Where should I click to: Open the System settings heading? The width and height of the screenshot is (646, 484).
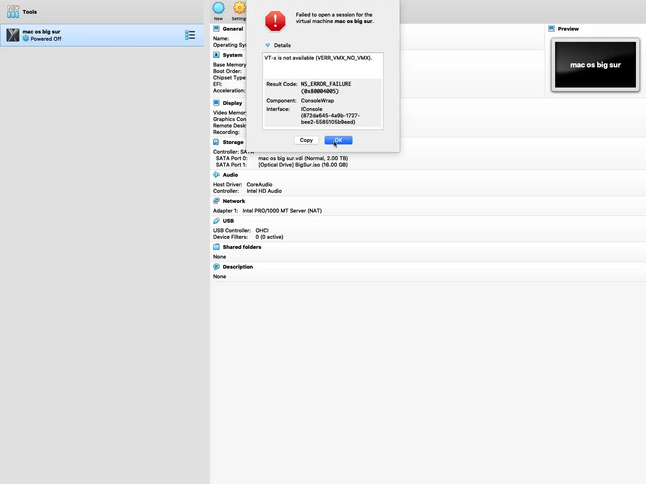click(x=233, y=55)
